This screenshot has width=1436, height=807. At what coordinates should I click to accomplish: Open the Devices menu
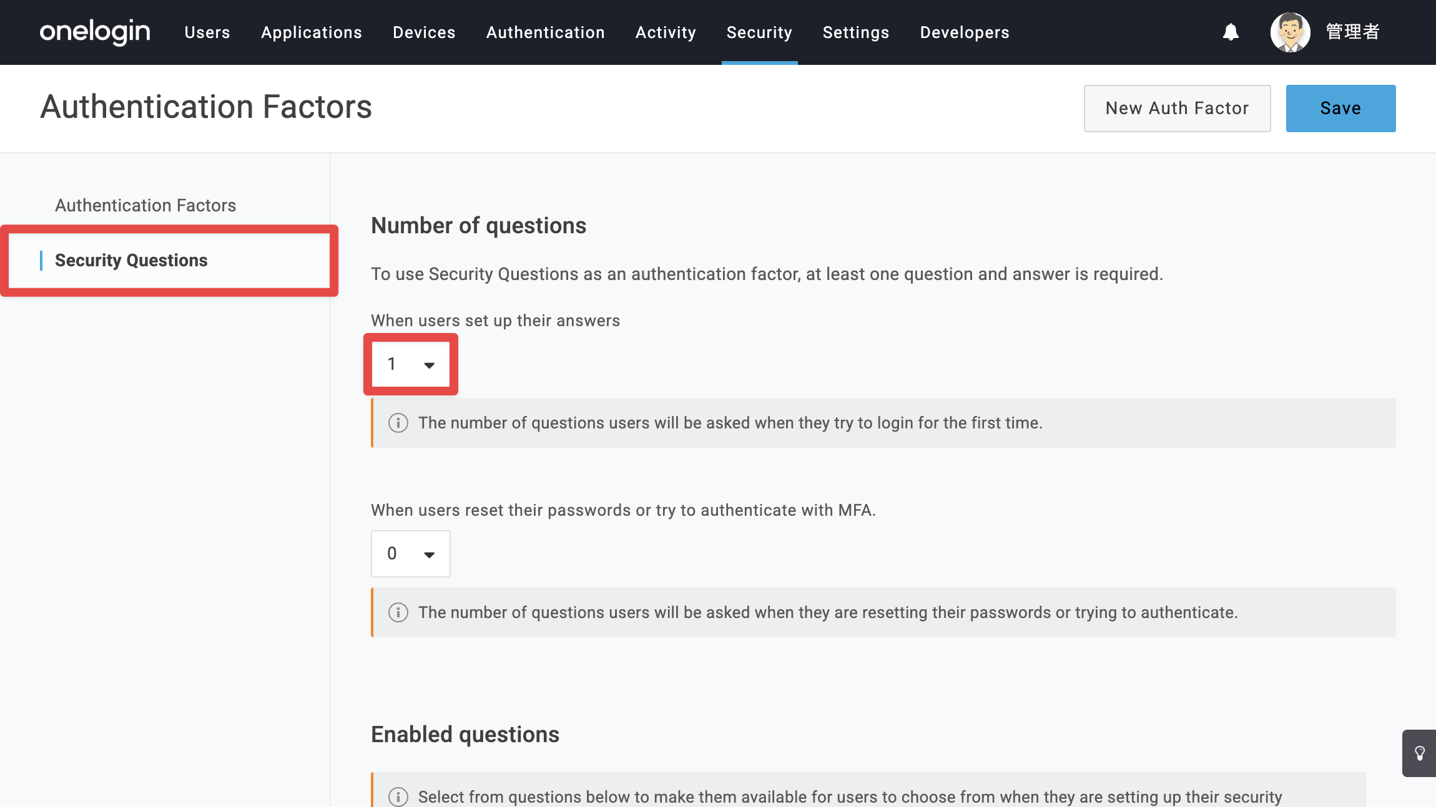pos(424,32)
